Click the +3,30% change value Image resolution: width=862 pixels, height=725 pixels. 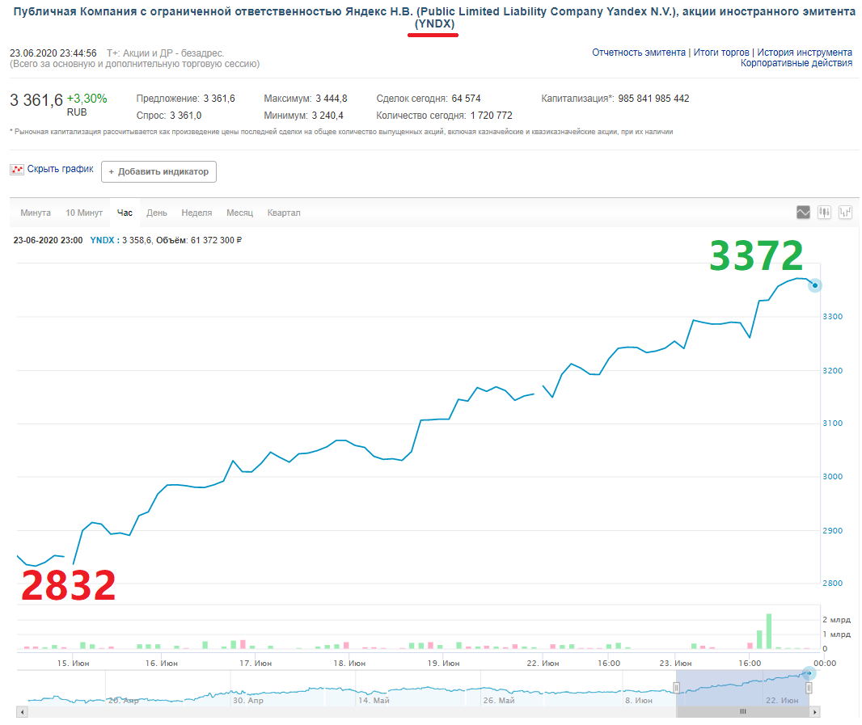click(x=87, y=99)
